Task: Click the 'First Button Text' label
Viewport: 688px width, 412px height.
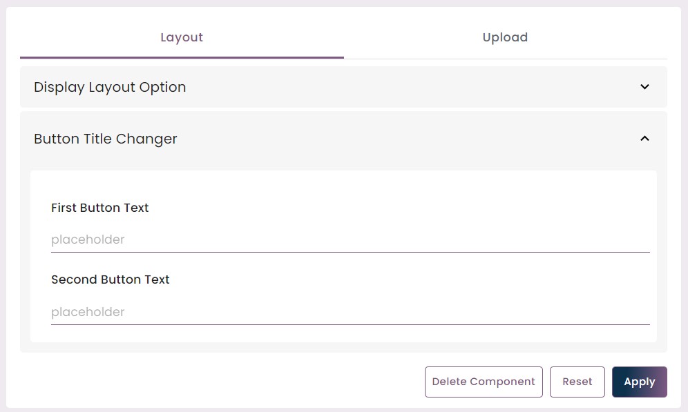Action: [100, 208]
